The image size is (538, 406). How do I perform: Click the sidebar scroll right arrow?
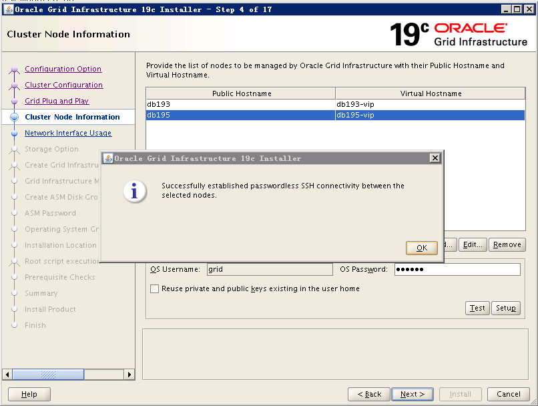[x=129, y=375]
